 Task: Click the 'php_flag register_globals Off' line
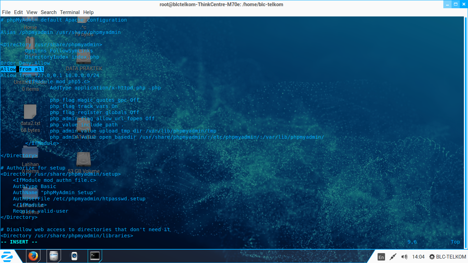click(95, 112)
